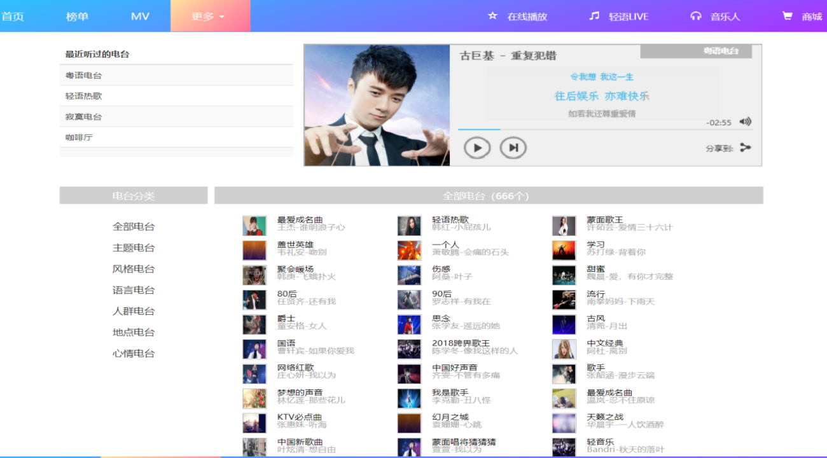Open the 中文经典 station thumbnail
This screenshot has width=827, height=458.
tap(564, 349)
